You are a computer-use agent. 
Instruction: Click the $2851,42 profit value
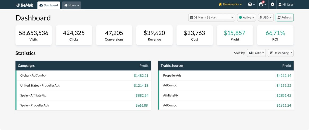tap(284, 95)
